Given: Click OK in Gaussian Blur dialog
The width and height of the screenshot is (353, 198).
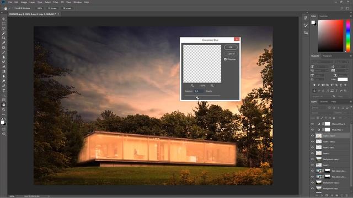Looking at the screenshot, I should click(x=231, y=47).
